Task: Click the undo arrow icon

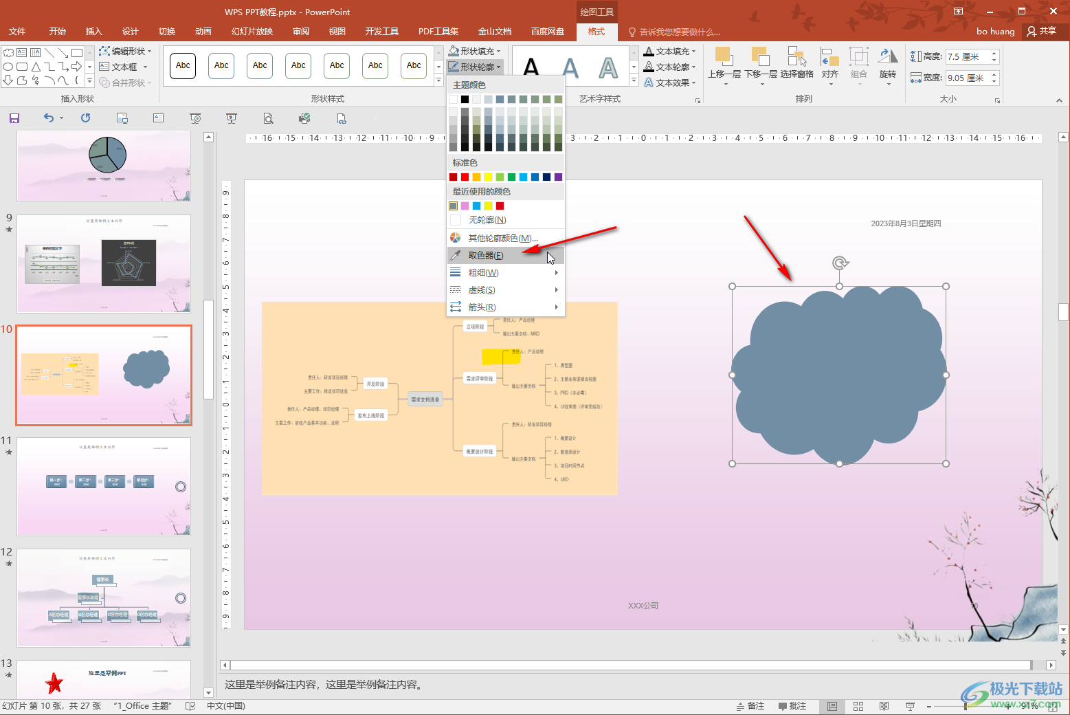Action: (49, 118)
